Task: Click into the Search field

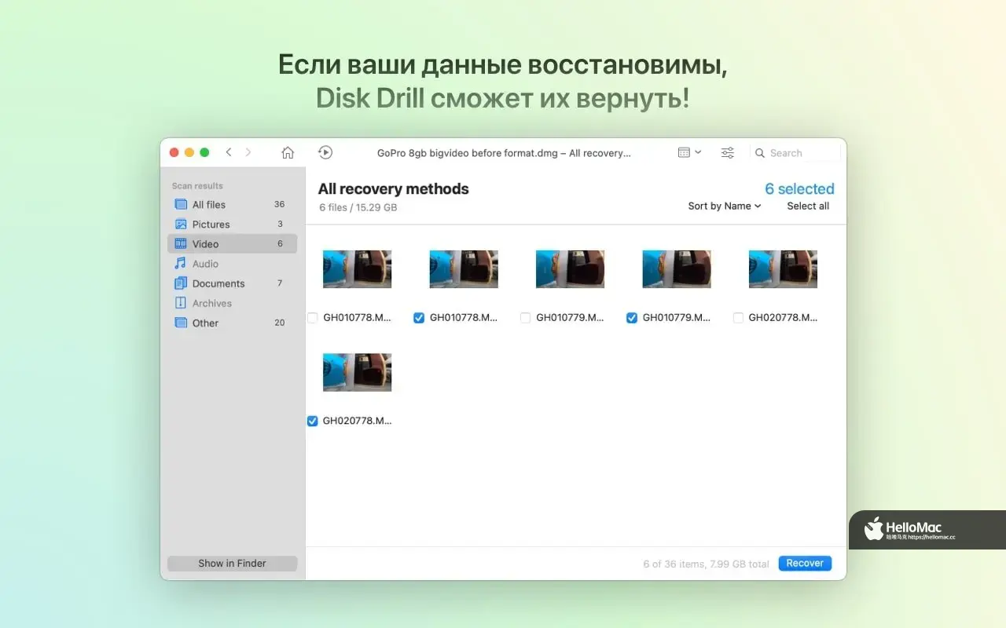Action: click(795, 153)
